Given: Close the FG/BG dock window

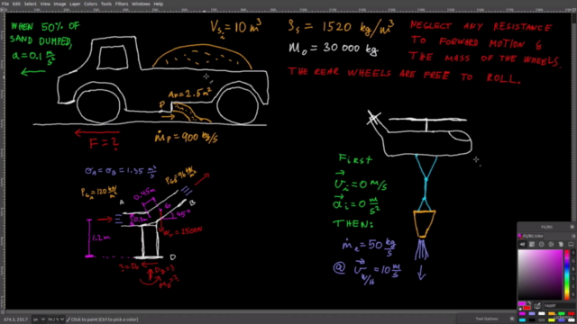Looking at the screenshot, I should 572,227.
